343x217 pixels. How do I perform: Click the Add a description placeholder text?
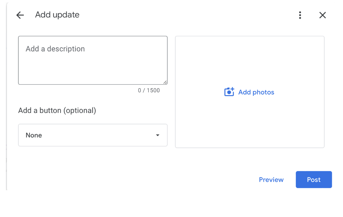(x=55, y=49)
